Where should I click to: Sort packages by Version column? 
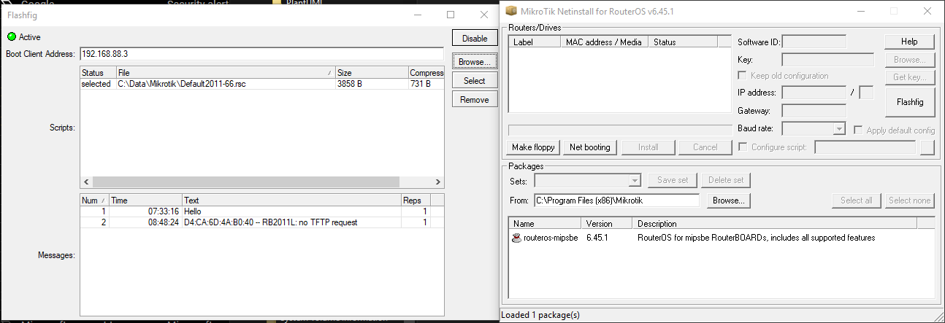(x=608, y=224)
